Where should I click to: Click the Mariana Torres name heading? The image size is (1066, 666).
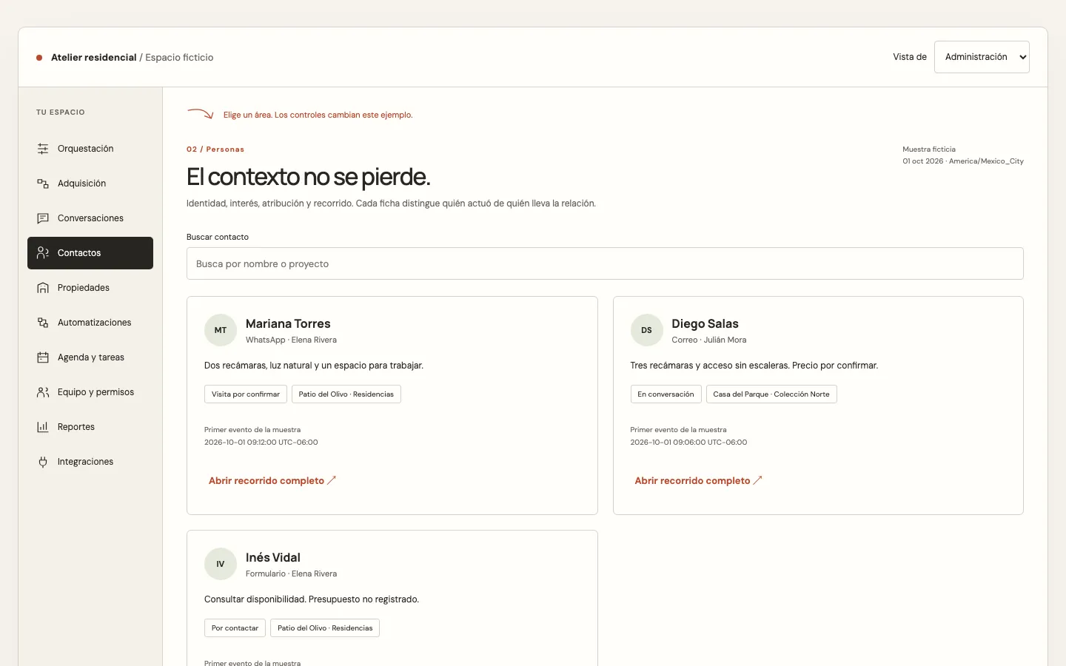288,324
